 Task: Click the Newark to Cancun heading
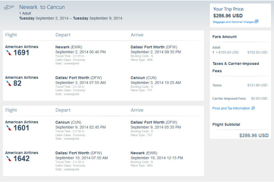coord(42,7)
